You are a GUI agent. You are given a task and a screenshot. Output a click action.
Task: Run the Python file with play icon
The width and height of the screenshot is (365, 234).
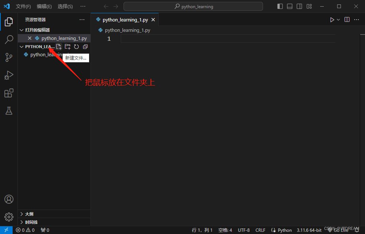tap(332, 20)
